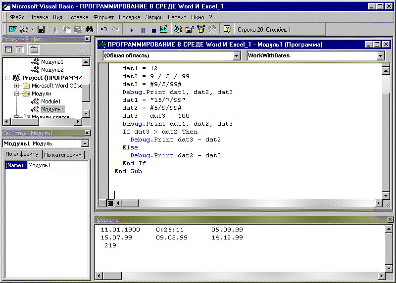Select highlighted Модуль1 under Модули folder
396x283 pixels.
(x=52, y=109)
